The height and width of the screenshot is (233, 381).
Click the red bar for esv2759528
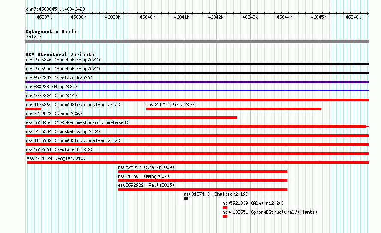131,118
